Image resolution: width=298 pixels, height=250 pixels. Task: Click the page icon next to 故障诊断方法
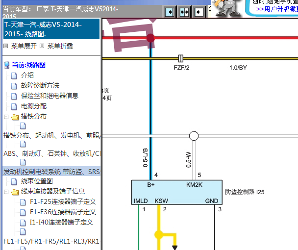14,86
